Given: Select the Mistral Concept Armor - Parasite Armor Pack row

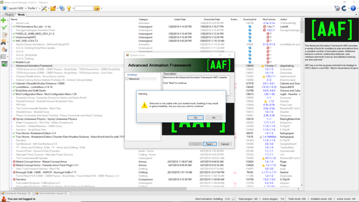Looking at the screenshot, I should click(156, 165).
